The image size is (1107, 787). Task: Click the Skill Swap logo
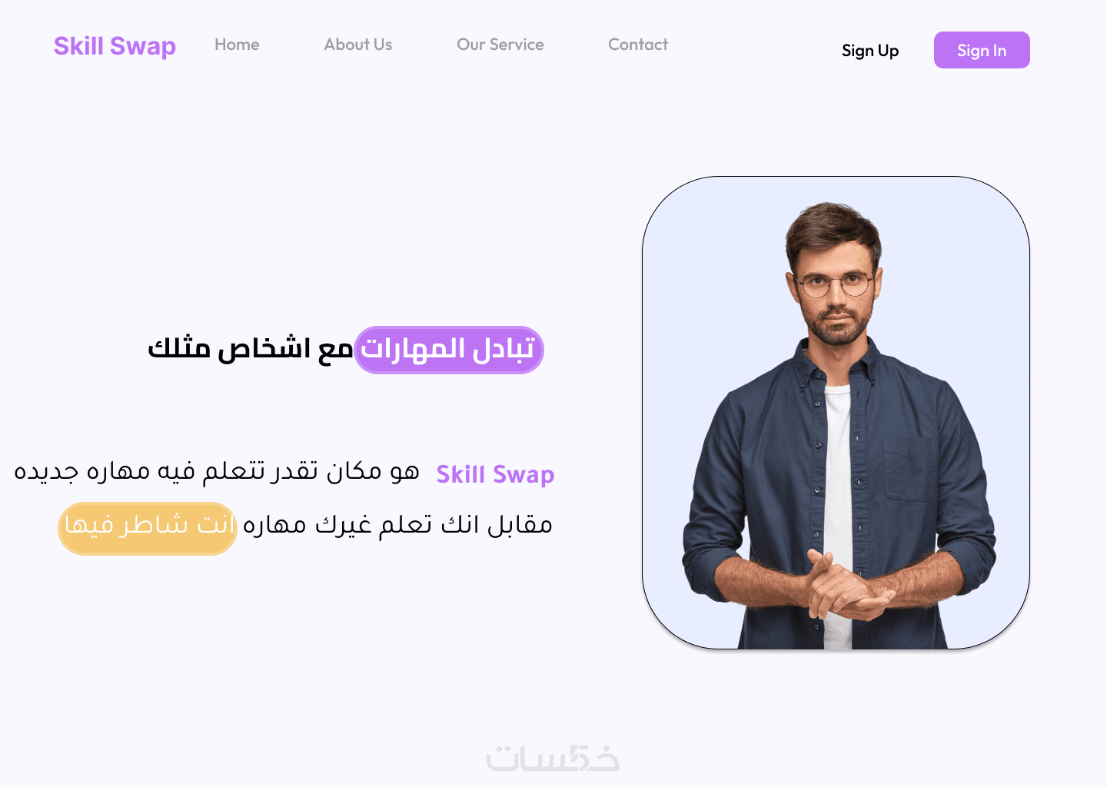(115, 46)
